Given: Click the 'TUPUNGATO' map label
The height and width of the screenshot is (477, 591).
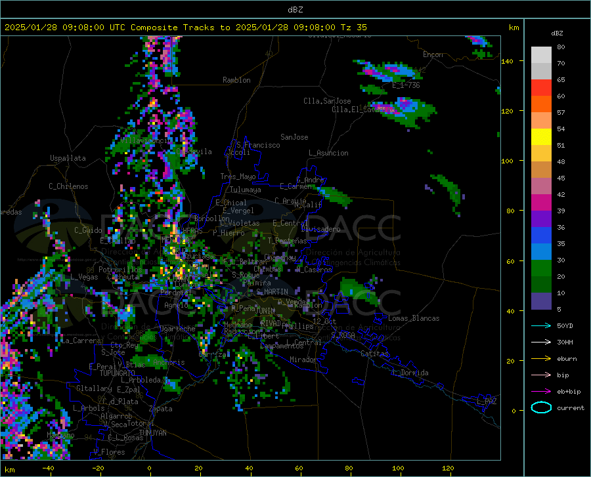Looking at the screenshot, I should tap(118, 373).
